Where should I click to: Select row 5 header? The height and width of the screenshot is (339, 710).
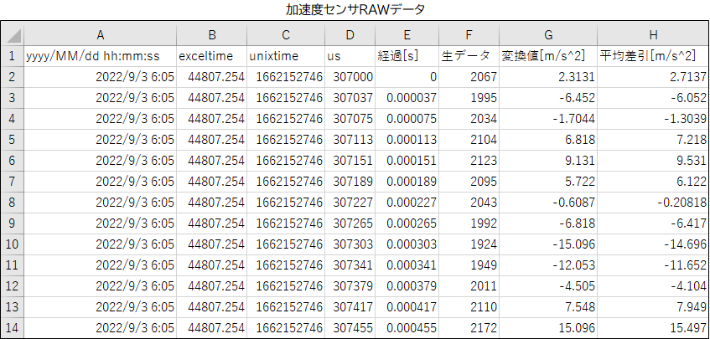point(13,140)
